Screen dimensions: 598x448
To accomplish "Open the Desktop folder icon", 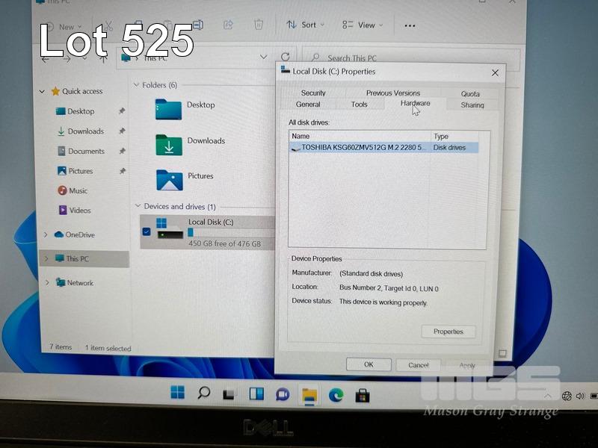I will click(x=168, y=109).
